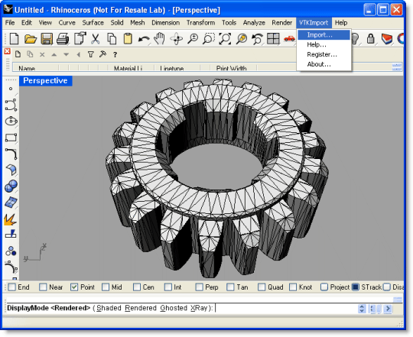The image size is (413, 337).
Task: Open Document Properties clipboard icon
Action: [x=80, y=38]
